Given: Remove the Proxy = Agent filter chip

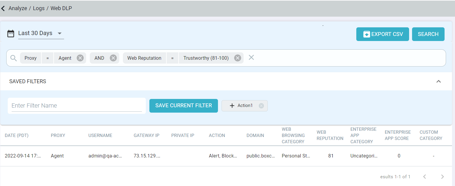Looking at the screenshot, I should (80, 58).
